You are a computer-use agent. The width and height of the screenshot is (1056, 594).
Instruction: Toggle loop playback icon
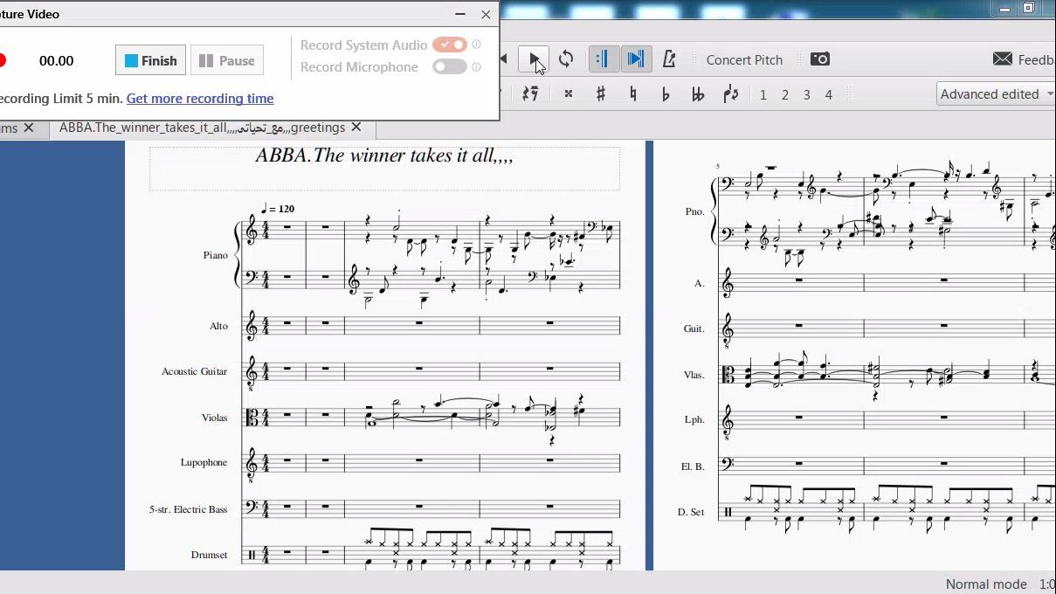point(566,59)
